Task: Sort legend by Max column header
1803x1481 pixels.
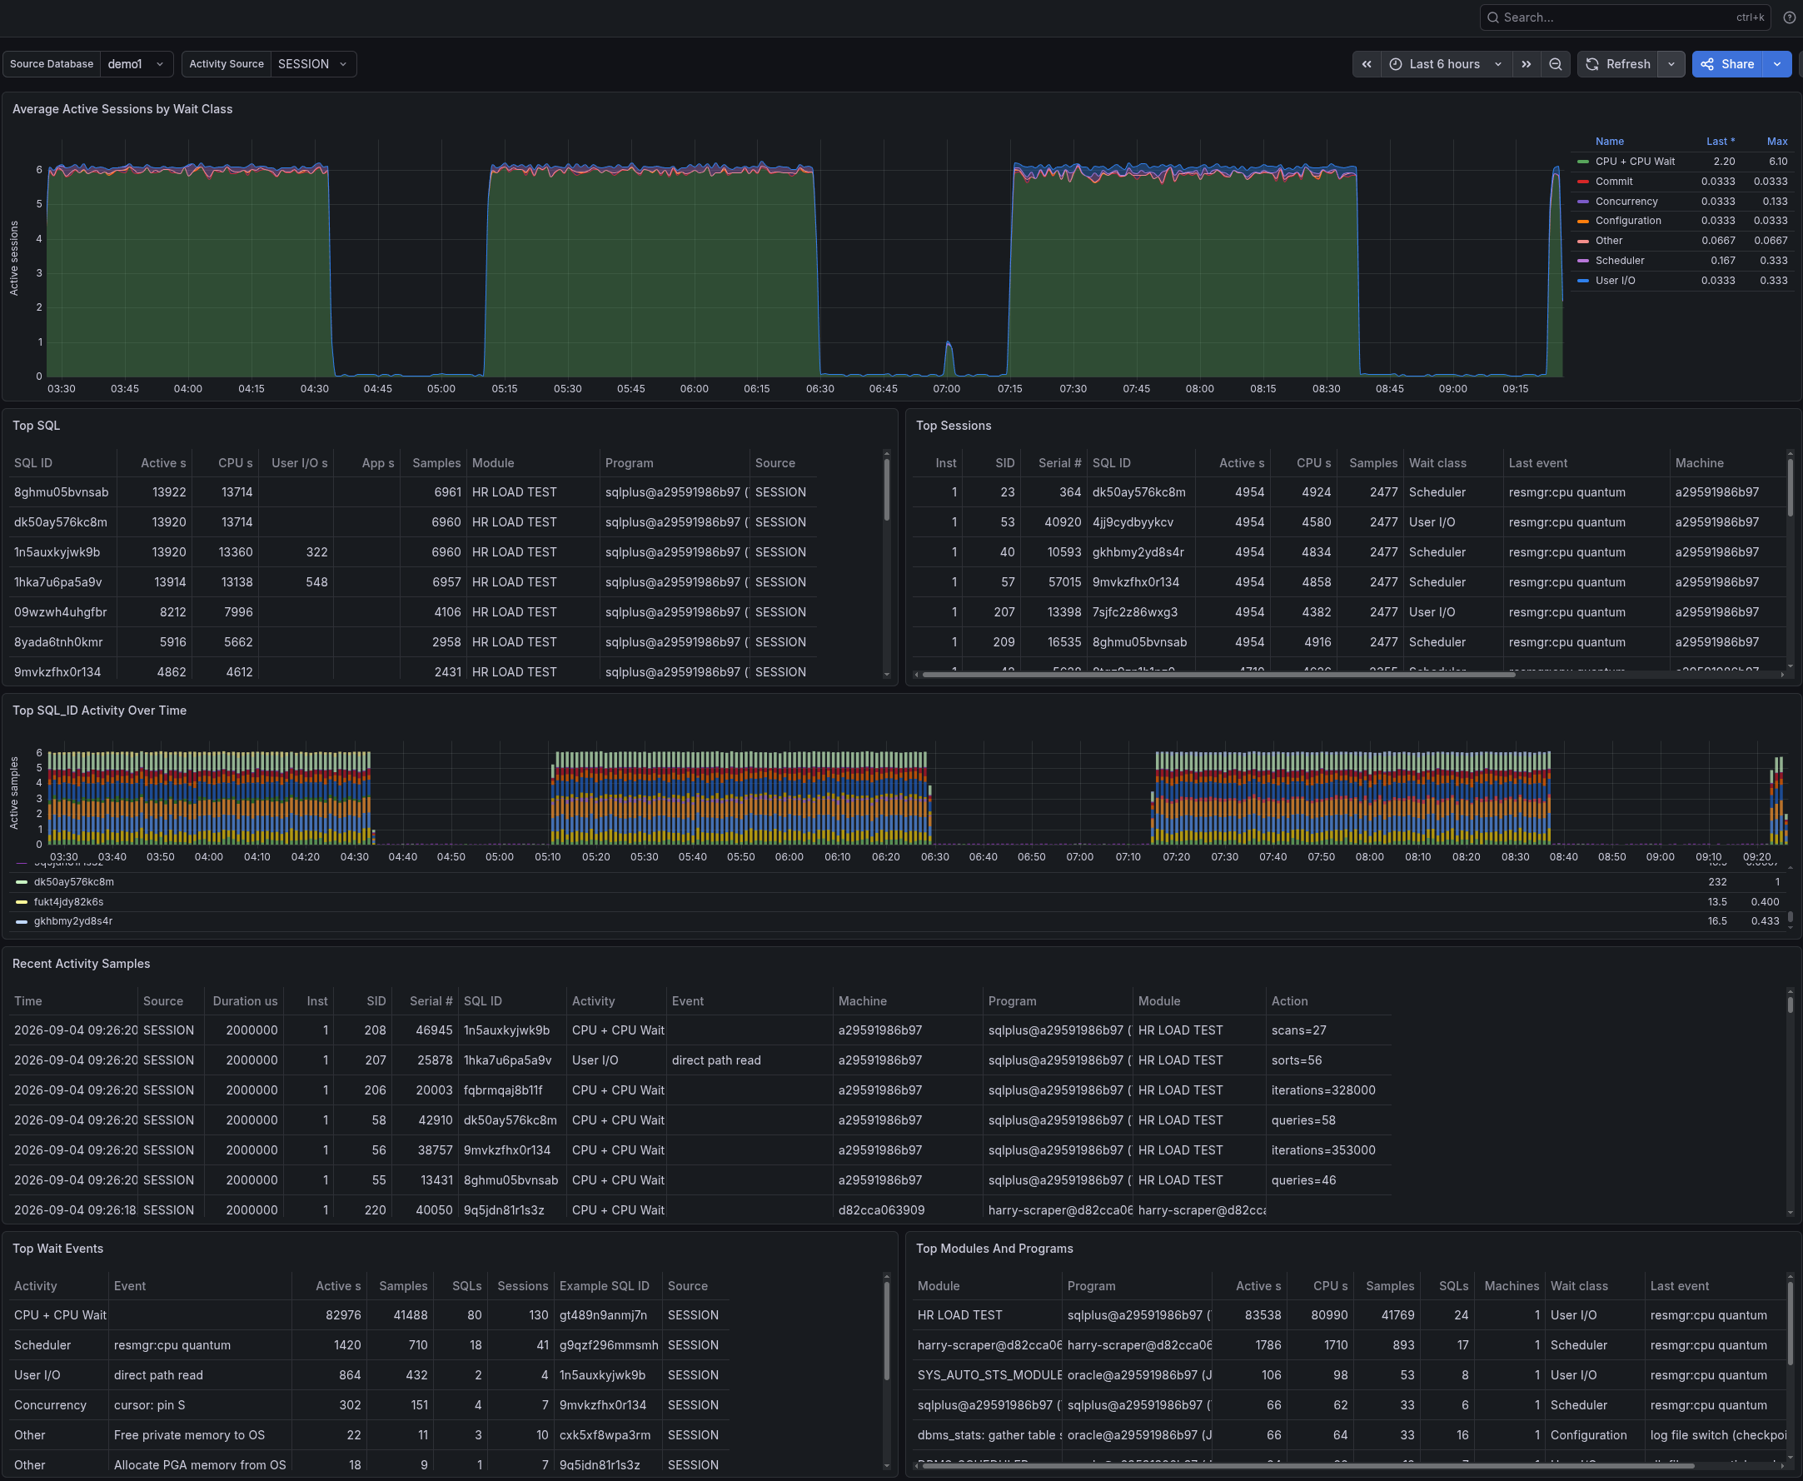Action: (1776, 142)
